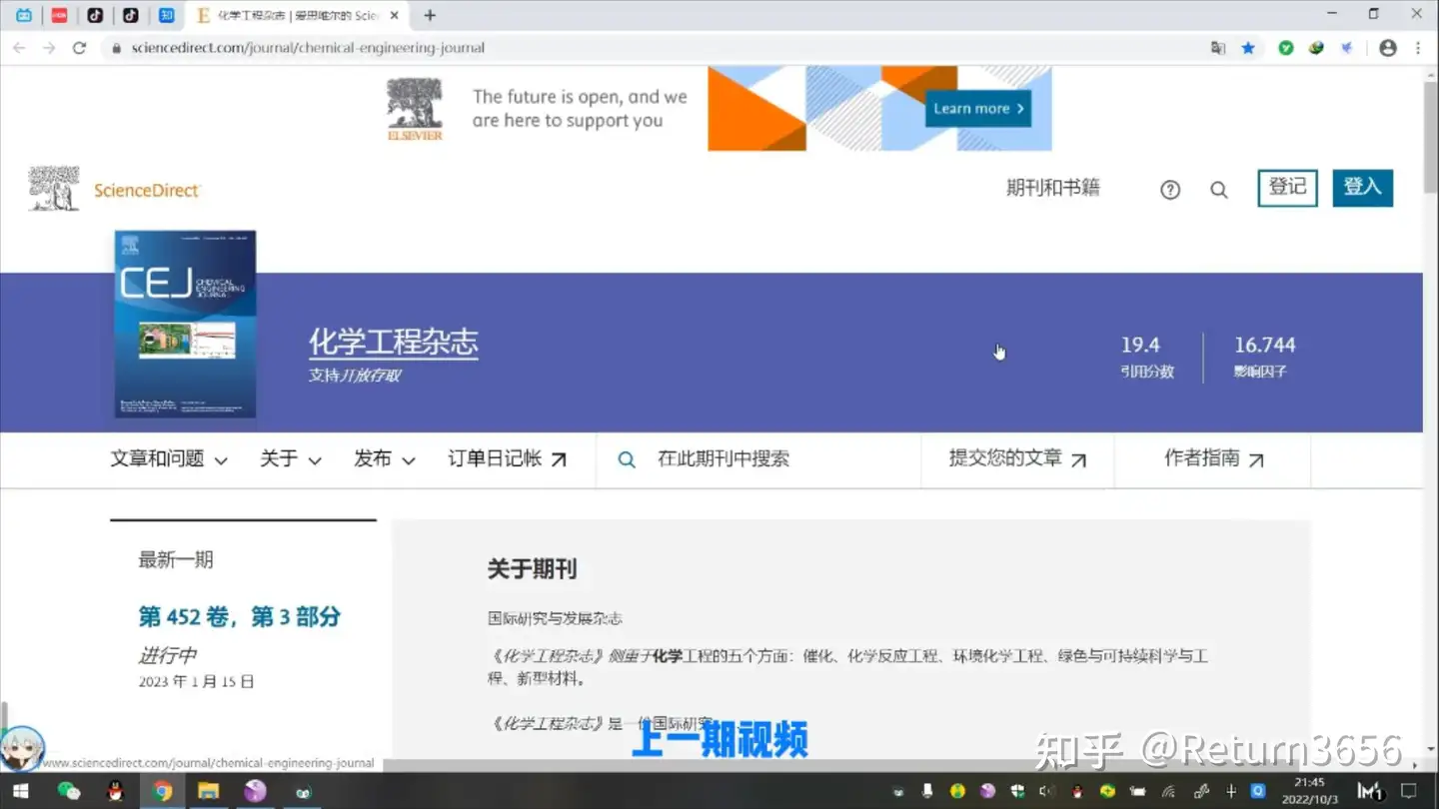
Task: Click the 登入 sign-in button
Action: [1362, 188]
